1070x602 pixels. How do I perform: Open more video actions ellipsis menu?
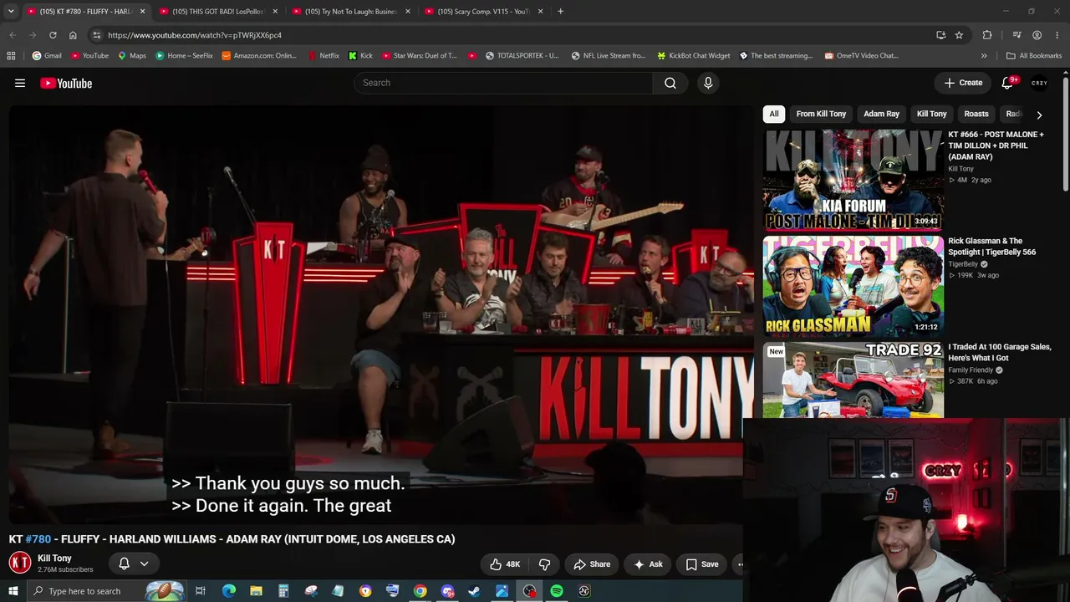coord(739,564)
